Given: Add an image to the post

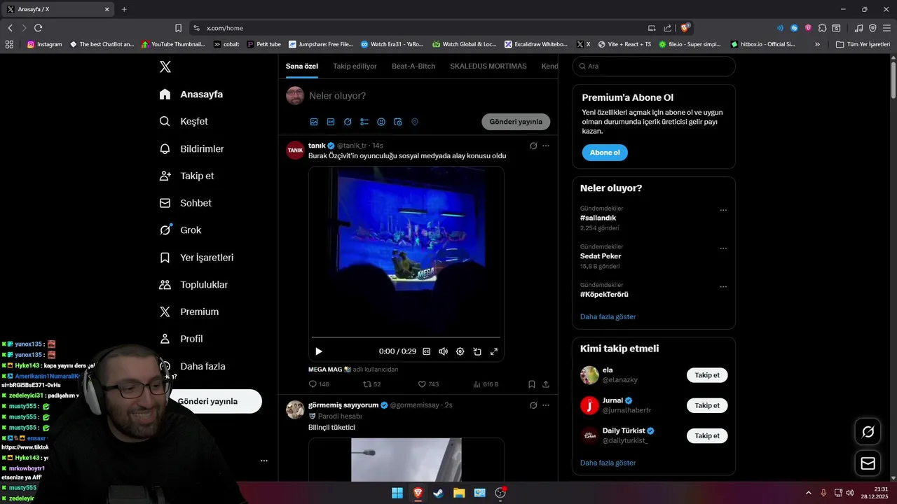Looking at the screenshot, I should pos(314,122).
